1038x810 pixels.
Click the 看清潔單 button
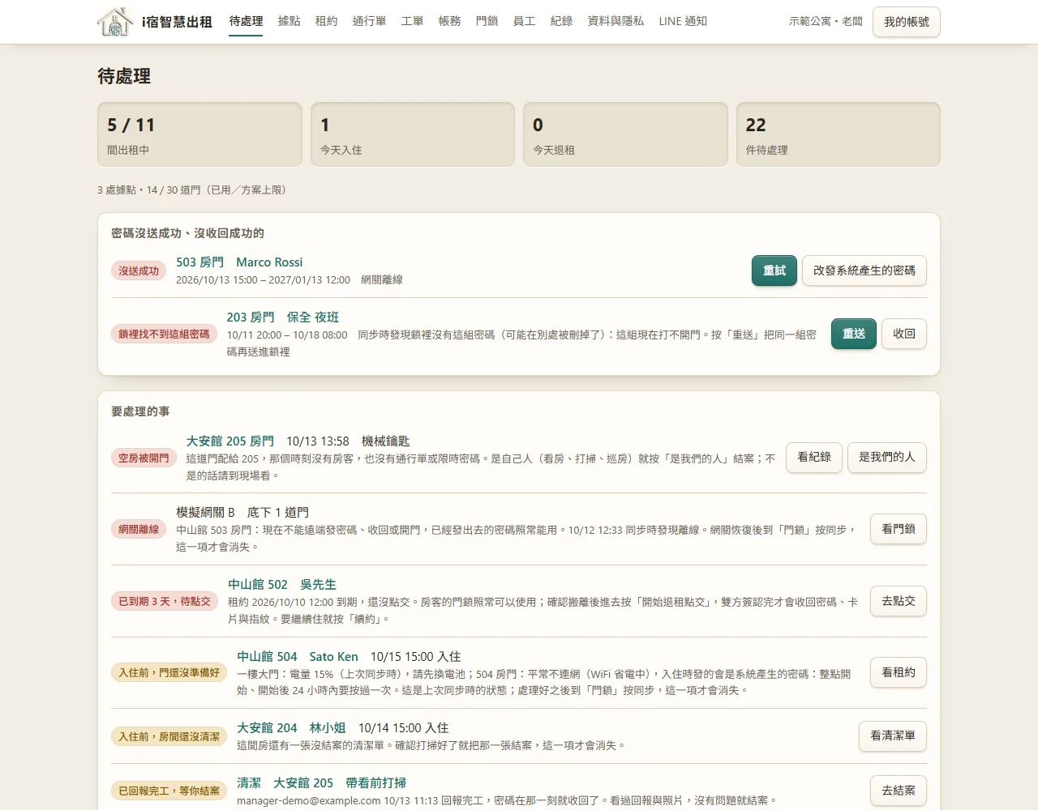893,736
